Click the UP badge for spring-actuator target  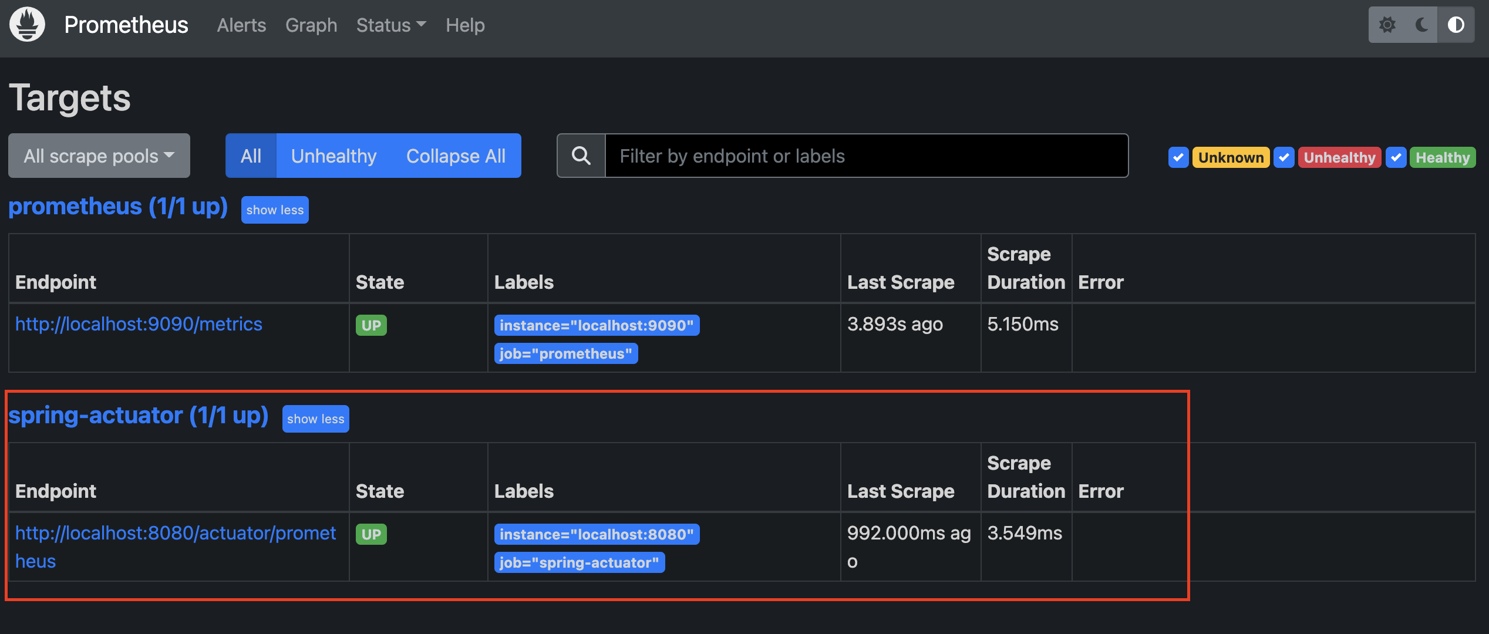pos(371,534)
